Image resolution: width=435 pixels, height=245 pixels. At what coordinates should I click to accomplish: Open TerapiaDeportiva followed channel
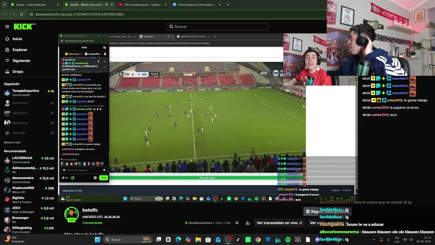tap(29, 93)
